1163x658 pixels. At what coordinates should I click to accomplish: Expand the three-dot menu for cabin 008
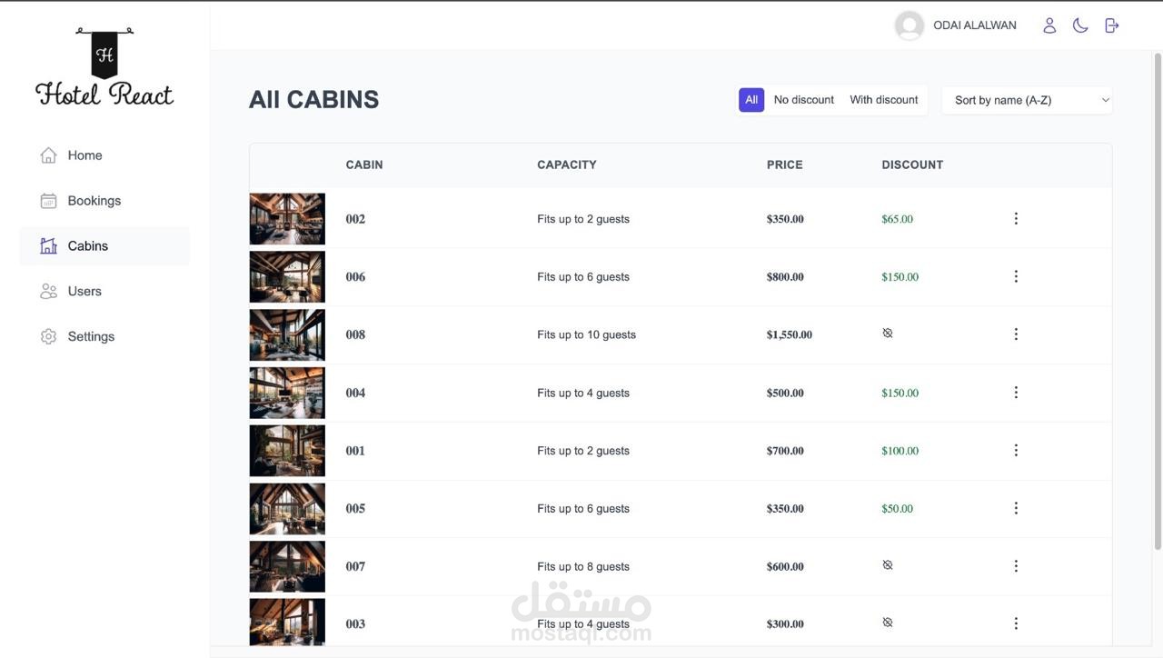pyautogui.click(x=1016, y=334)
